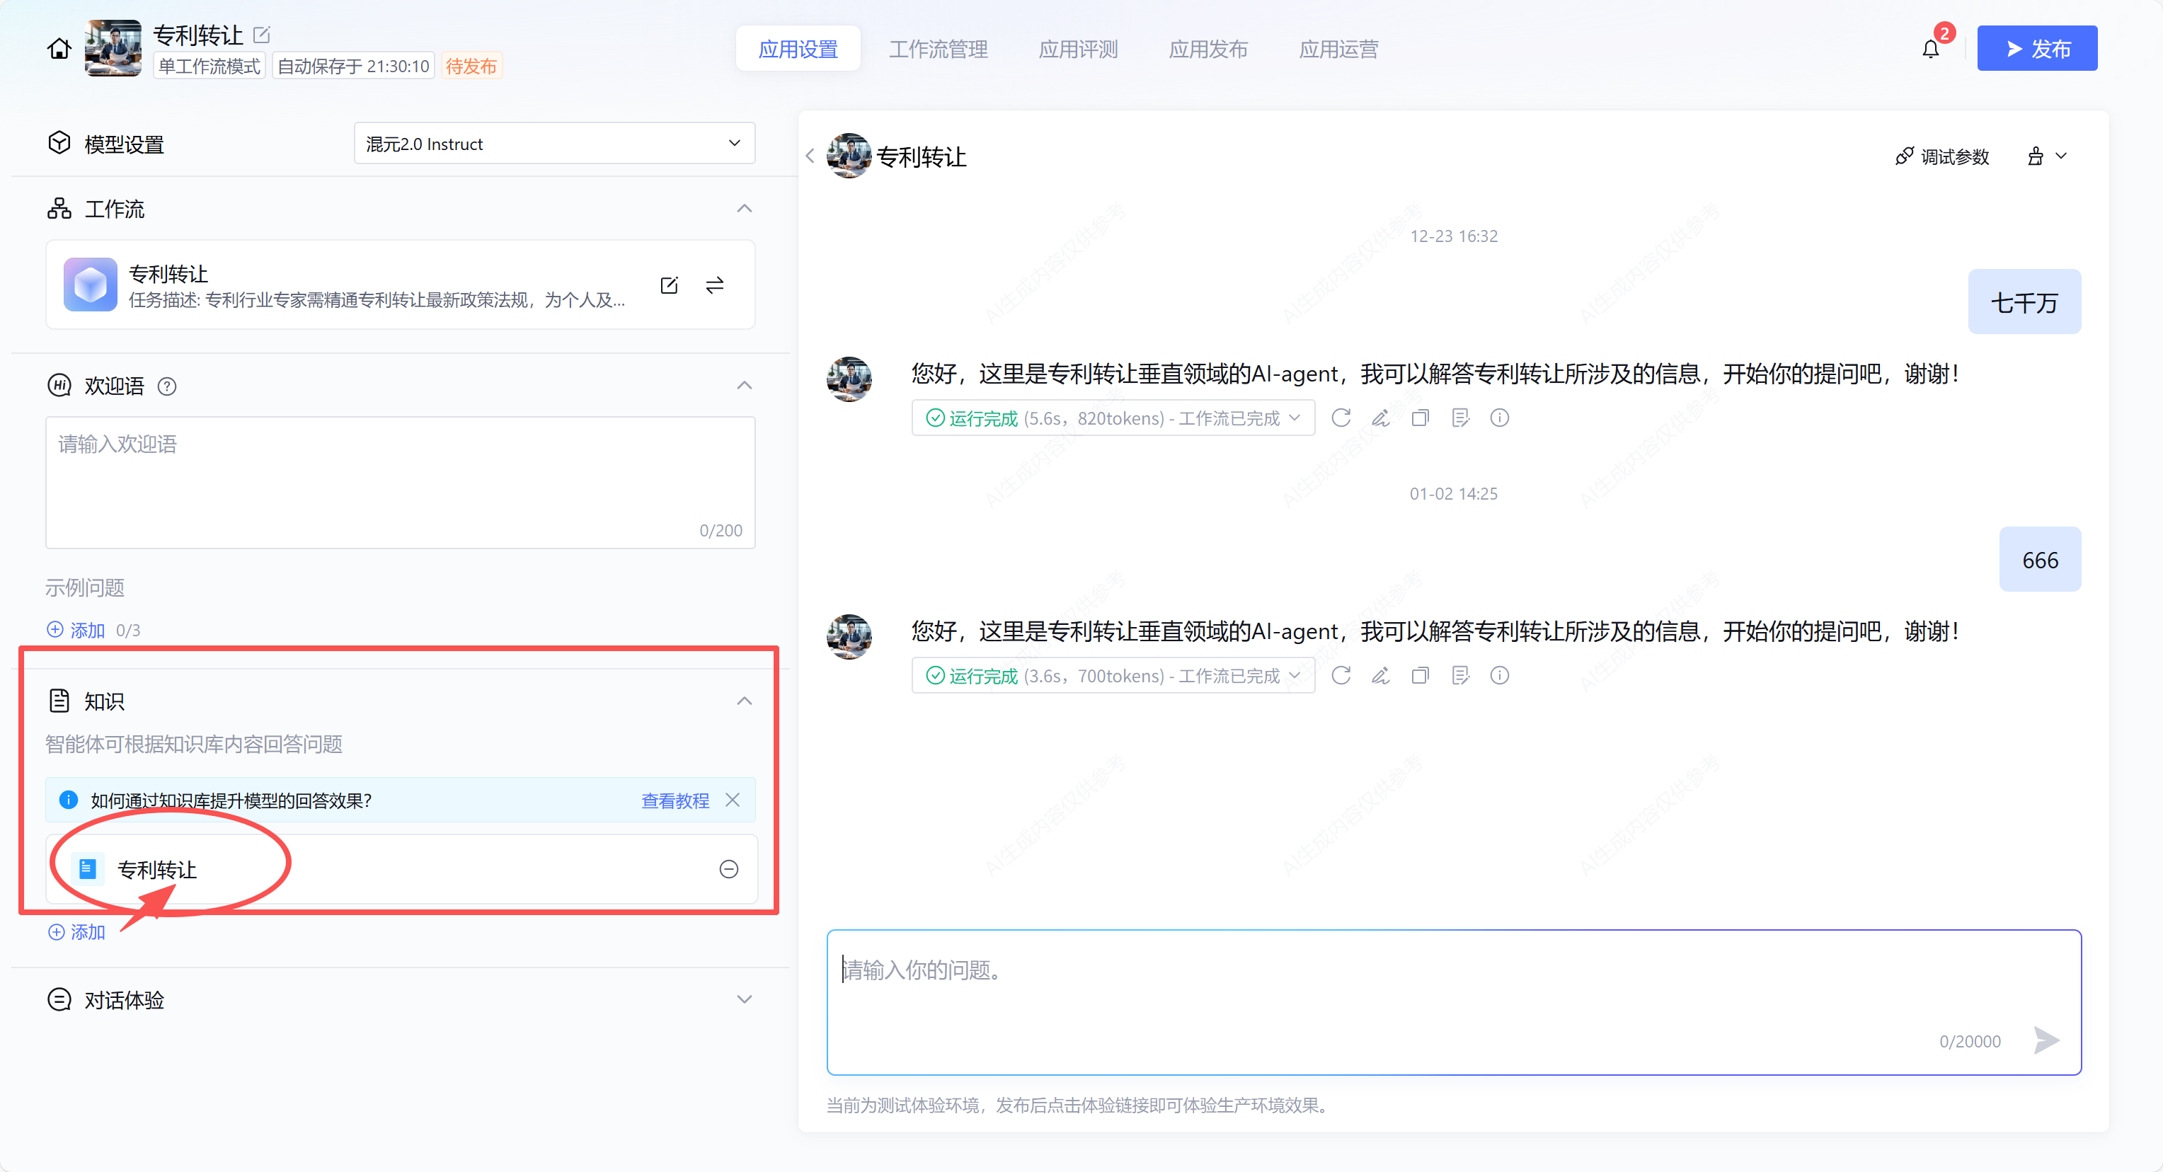Viewport: 2163px width, 1172px height.
Task: Click the workflow edit icon
Action: click(x=670, y=285)
